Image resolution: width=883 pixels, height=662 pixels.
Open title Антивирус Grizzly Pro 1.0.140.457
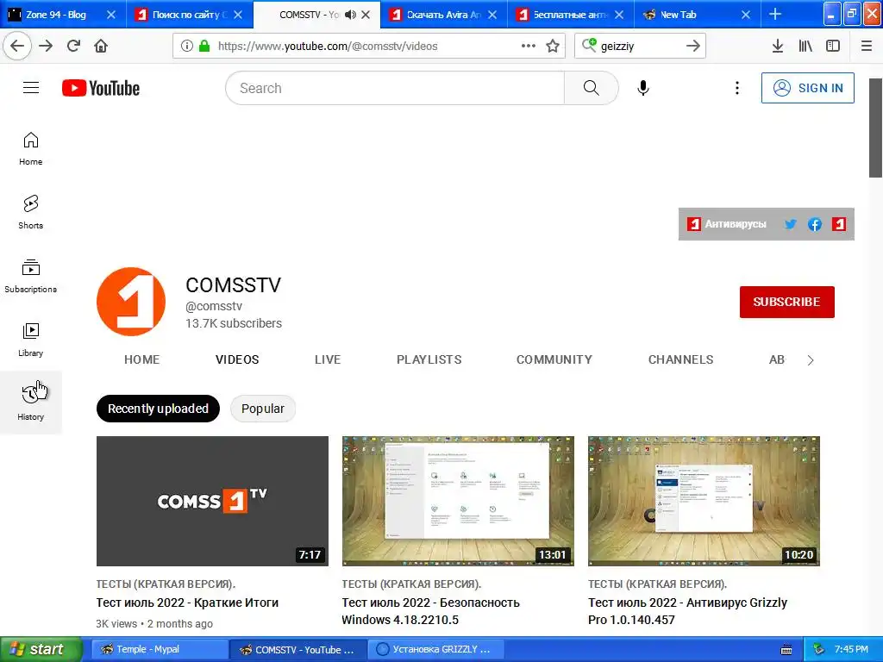687,611
